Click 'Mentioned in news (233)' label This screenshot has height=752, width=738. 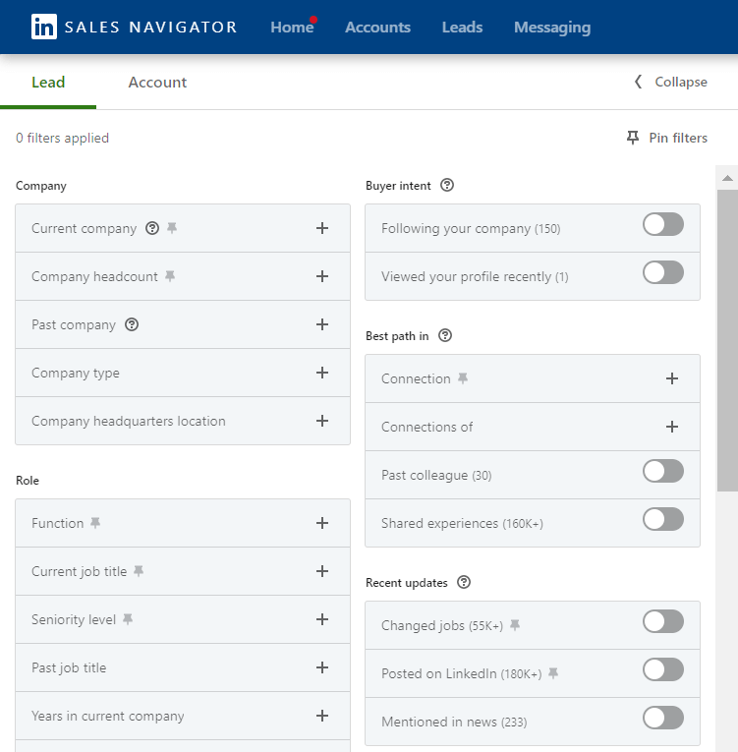(454, 722)
